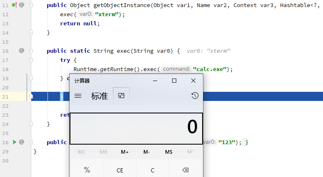
Task: Close the calculator window
Action: coord(193,81)
